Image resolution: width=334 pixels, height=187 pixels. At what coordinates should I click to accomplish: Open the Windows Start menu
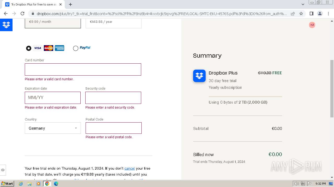pos(7,183)
